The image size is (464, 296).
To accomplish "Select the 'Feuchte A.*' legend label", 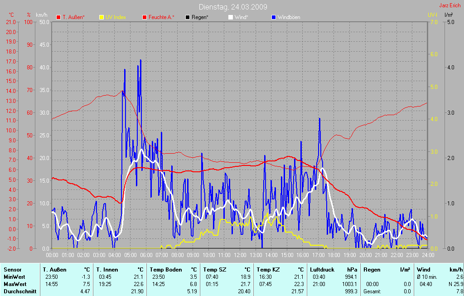I will coord(161,18).
